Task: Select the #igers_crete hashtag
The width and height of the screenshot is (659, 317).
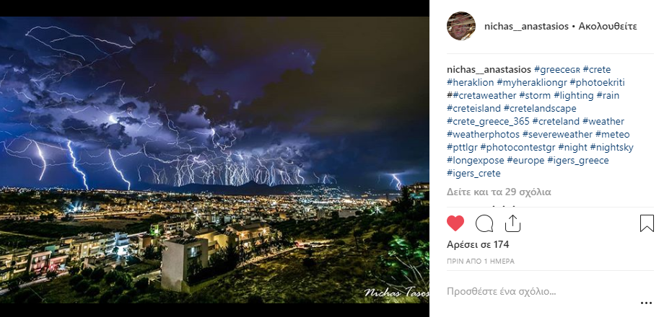Action: 473,173
